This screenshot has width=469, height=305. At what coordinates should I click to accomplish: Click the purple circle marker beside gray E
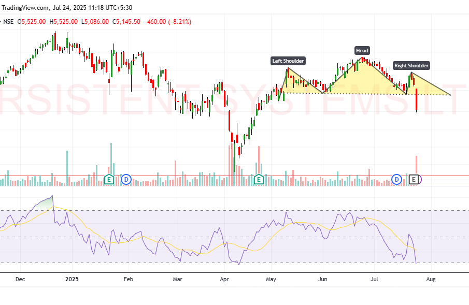point(420,179)
